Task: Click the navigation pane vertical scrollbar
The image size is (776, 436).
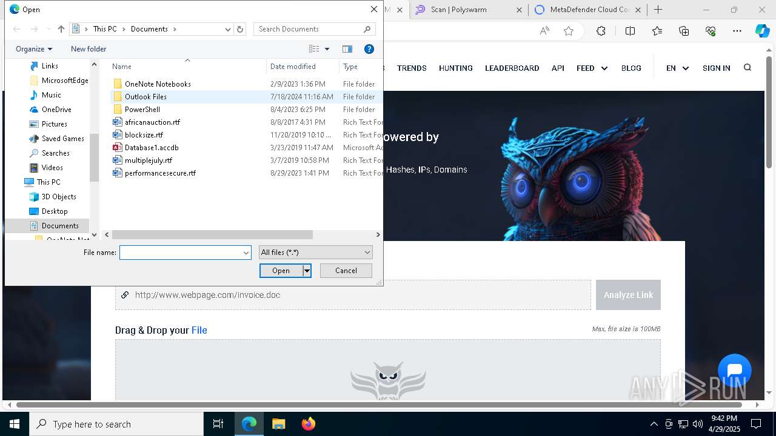Action: [x=94, y=157]
